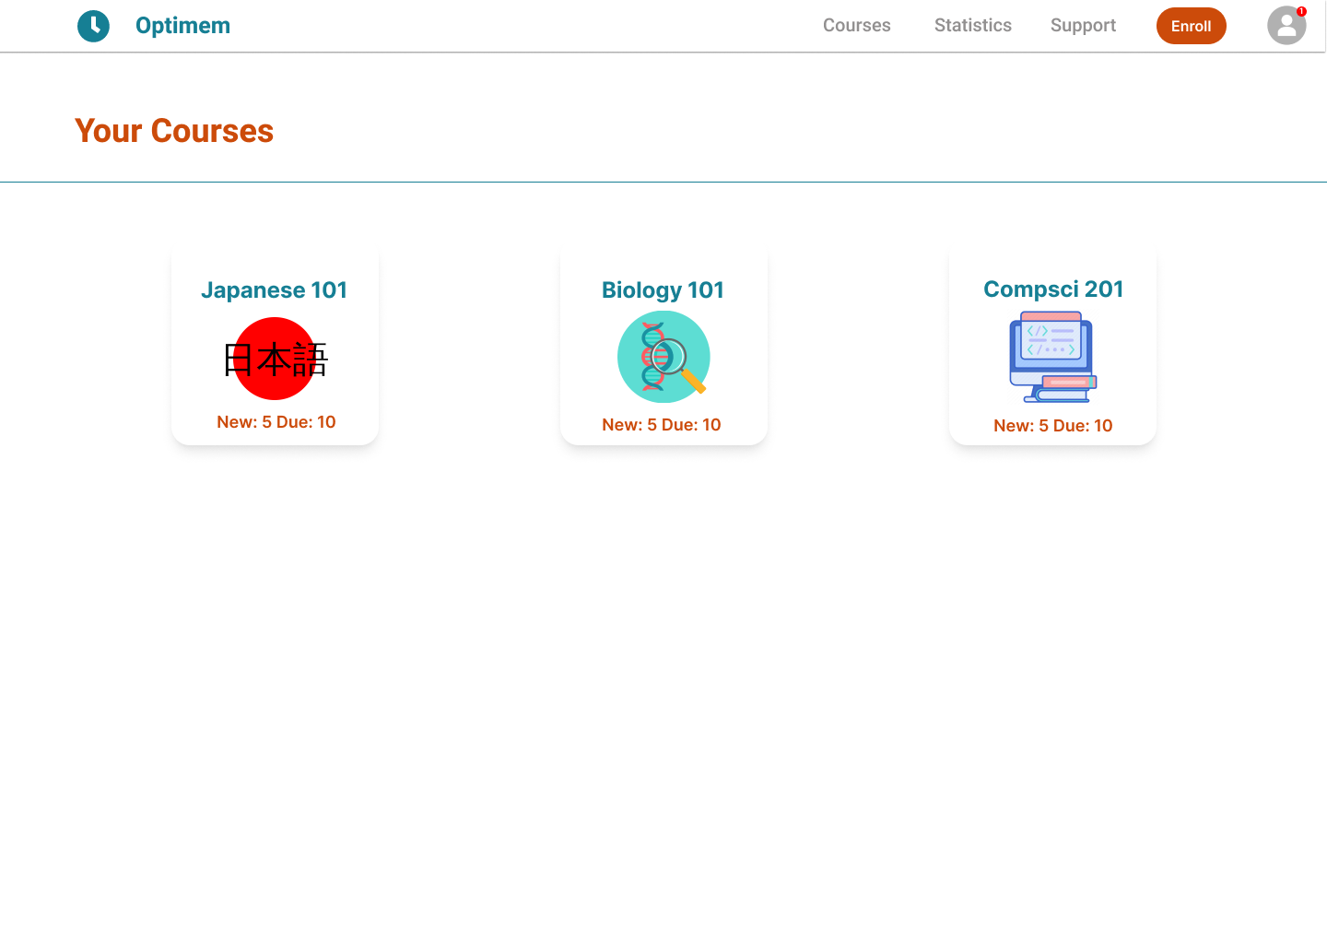Image resolution: width=1327 pixels, height=944 pixels.
Task: Click New: 5 Due: 10 under Japanese 101
Action: tap(275, 421)
